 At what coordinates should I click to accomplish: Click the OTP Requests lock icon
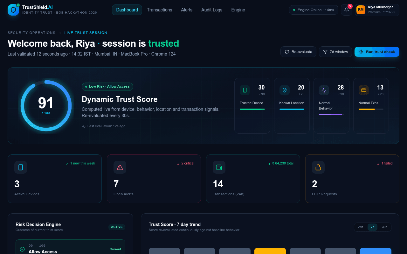pos(318,167)
